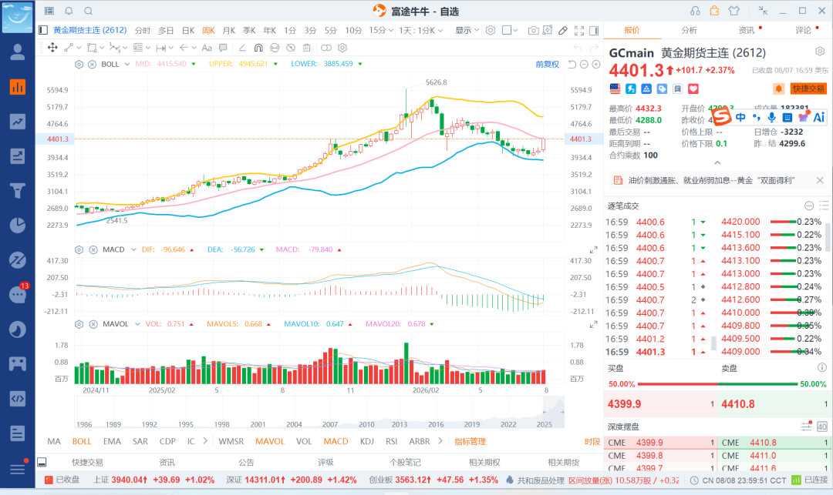This screenshot has width=833, height=495.
Task: Open the chart screenshot camera tool
Action: [x=534, y=31]
